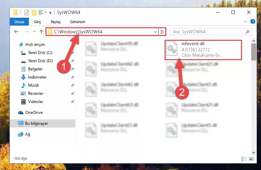This screenshot has width=261, height=170.
Task: Click the mfevent.dll gear file icon
Action: click(x=172, y=49)
